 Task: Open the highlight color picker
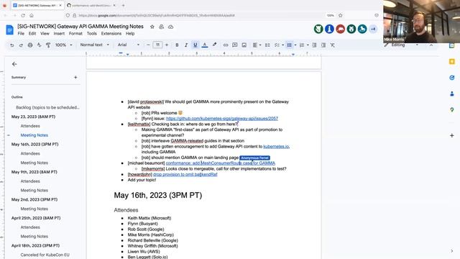[214, 45]
